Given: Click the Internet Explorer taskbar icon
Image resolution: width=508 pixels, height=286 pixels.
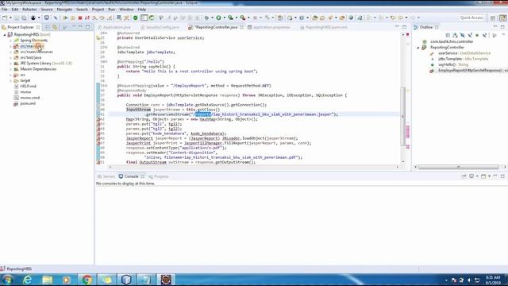Looking at the screenshot, I should tap(28, 280).
